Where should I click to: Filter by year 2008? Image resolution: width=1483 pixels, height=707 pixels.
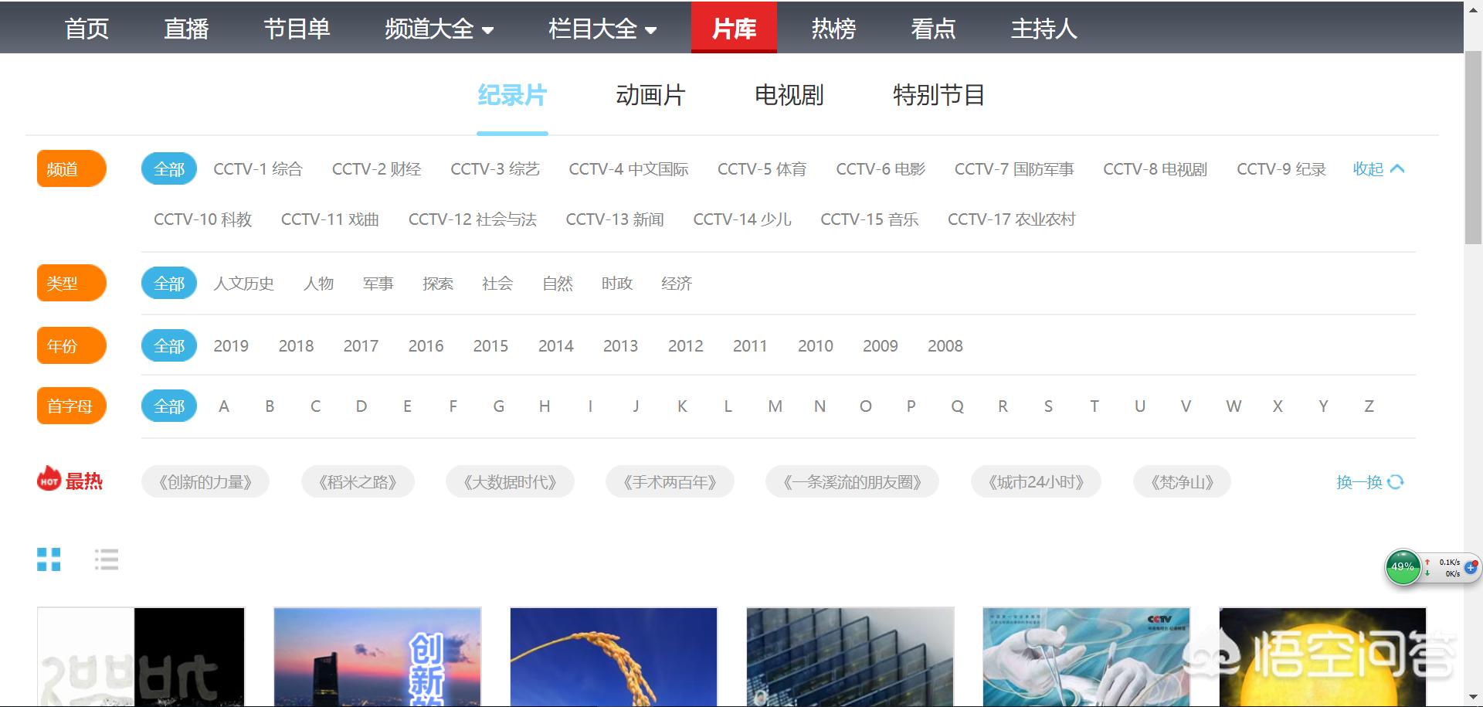[x=945, y=346]
